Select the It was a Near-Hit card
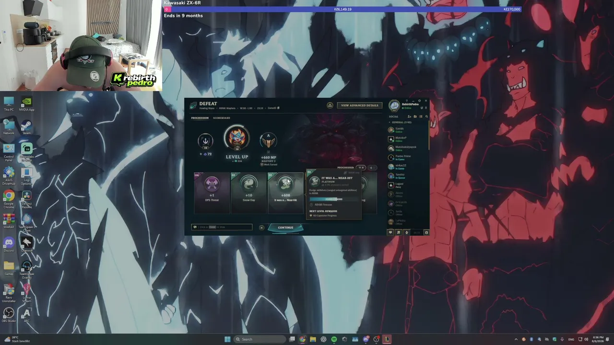Image resolution: width=614 pixels, height=345 pixels. (x=285, y=193)
